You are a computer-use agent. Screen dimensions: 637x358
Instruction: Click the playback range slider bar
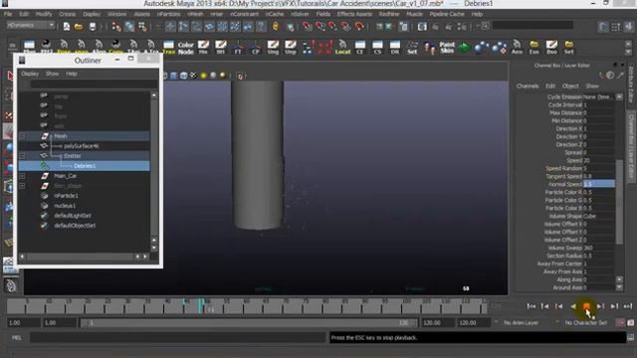tap(248, 322)
